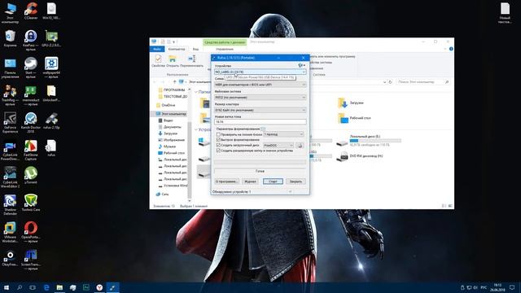
Task: Open Control Panel desktop icon
Action: [10, 68]
